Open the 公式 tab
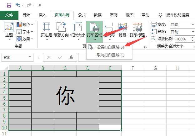Screen dimensions: 195x136 82,15
